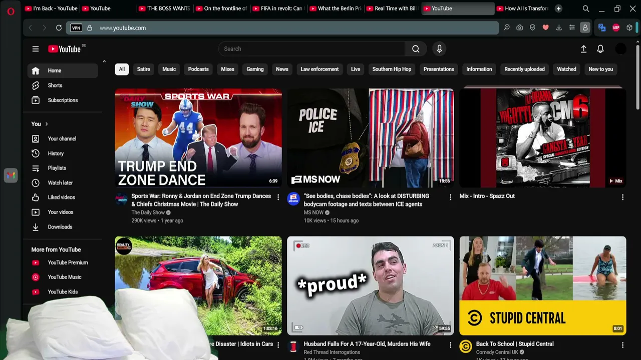Image resolution: width=641 pixels, height=360 pixels.
Task: Open the translate extension icon
Action: tap(602, 28)
